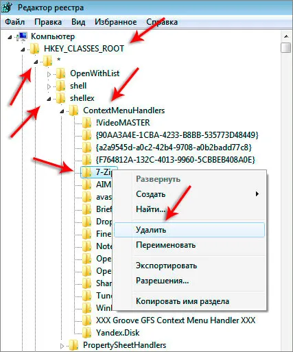Select Экспортировать in context menu

[167, 266]
